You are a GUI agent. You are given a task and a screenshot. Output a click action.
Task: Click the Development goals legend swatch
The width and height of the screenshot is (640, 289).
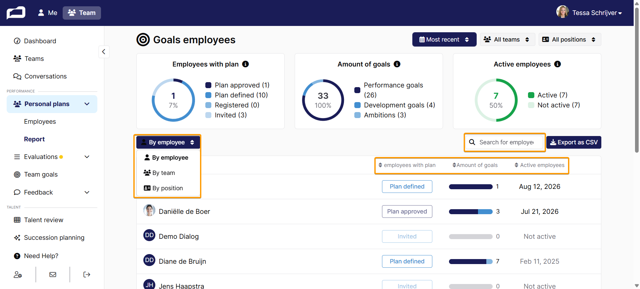point(357,105)
